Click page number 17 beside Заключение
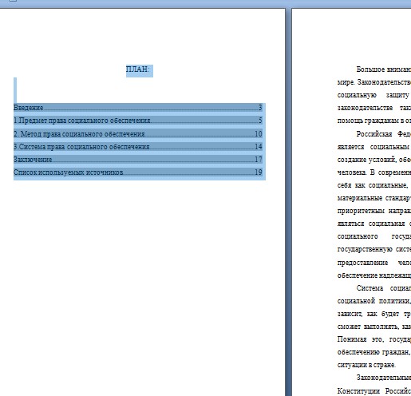The image size is (411, 396). tap(259, 160)
